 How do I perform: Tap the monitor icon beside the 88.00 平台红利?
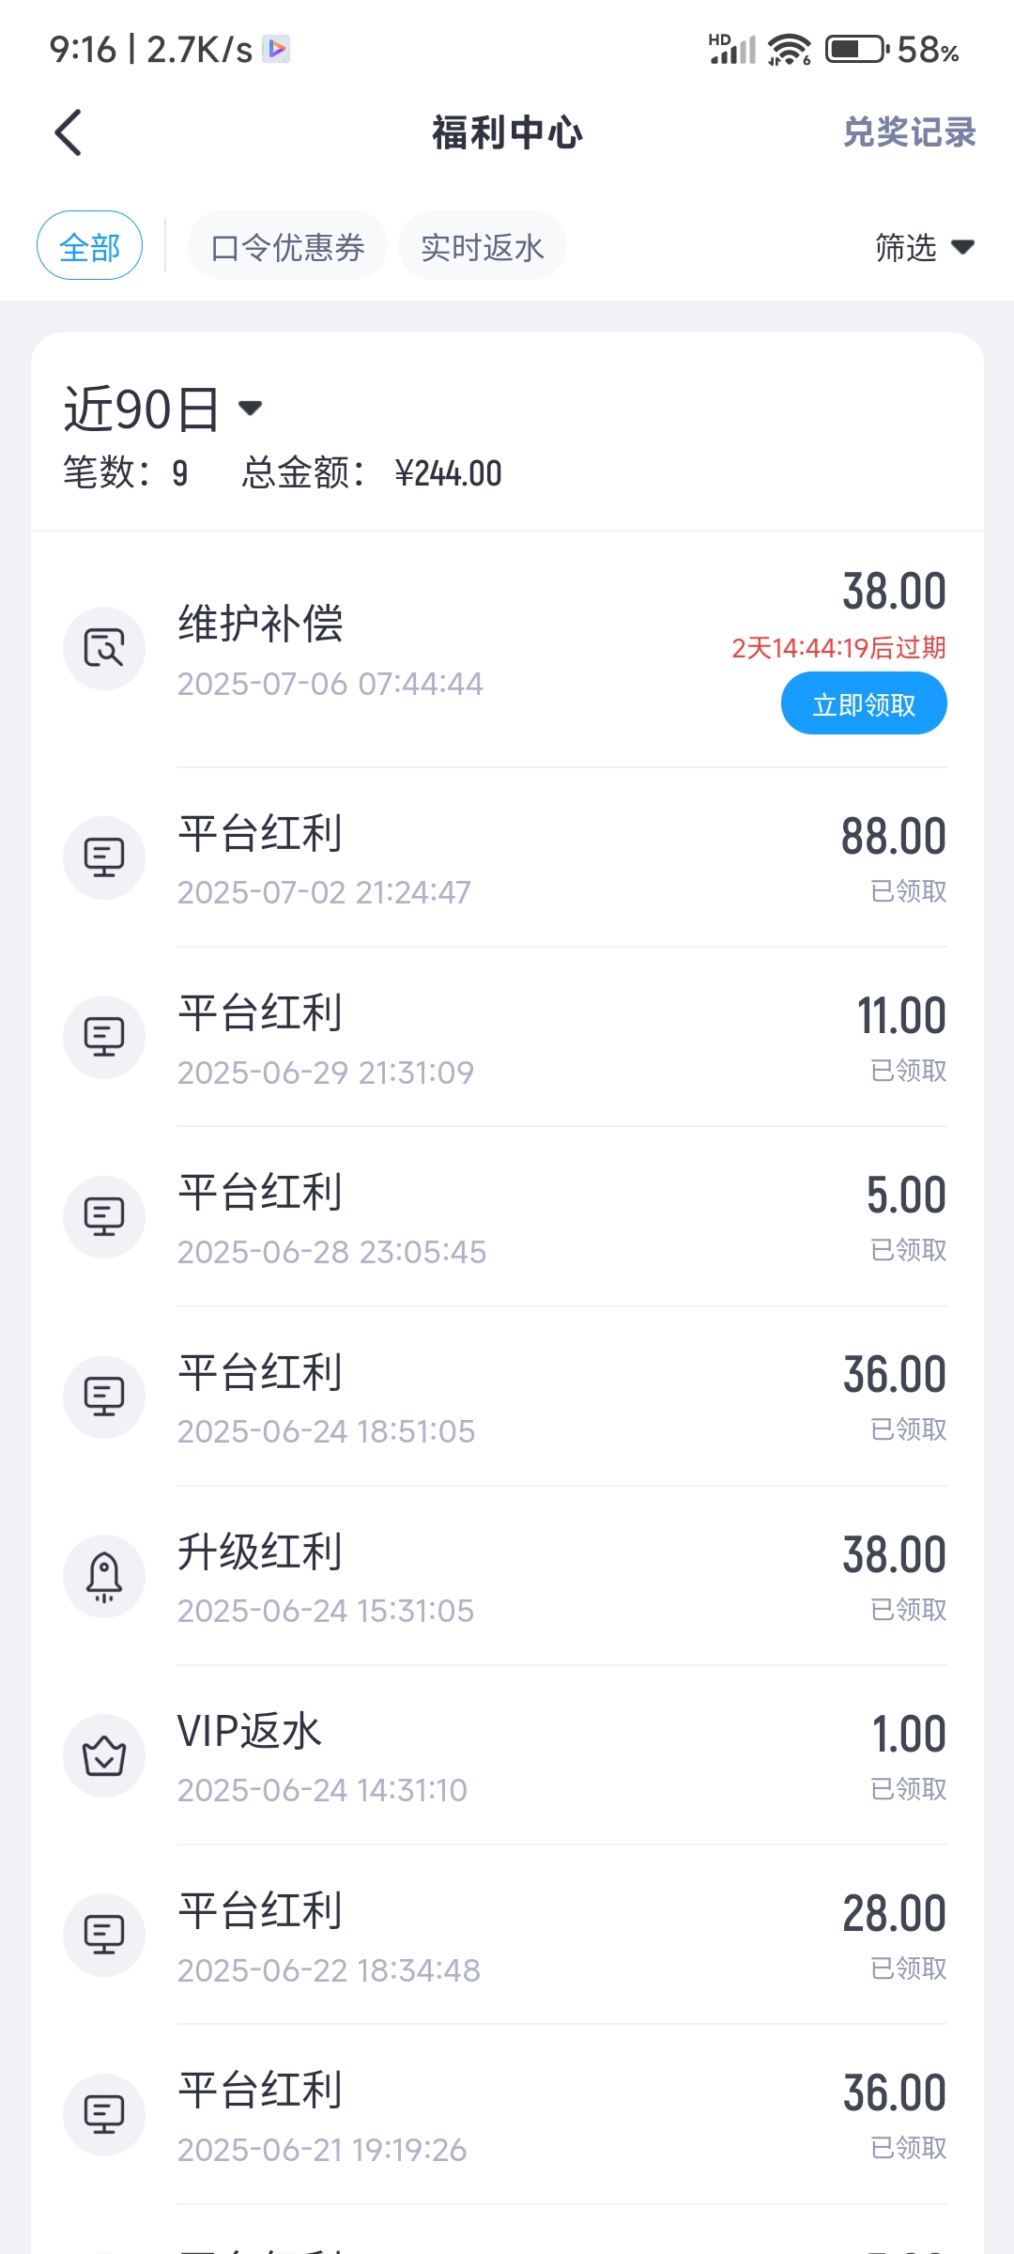[x=104, y=857]
